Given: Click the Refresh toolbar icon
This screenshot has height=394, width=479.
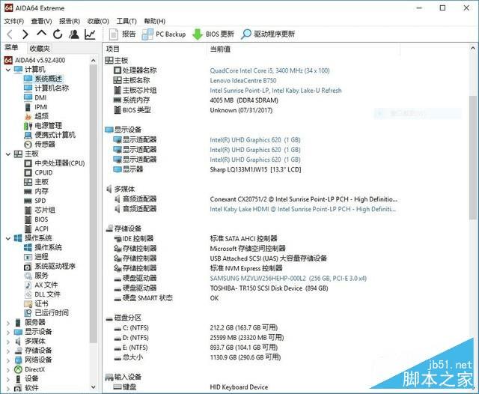Looking at the screenshot, I should [x=58, y=34].
